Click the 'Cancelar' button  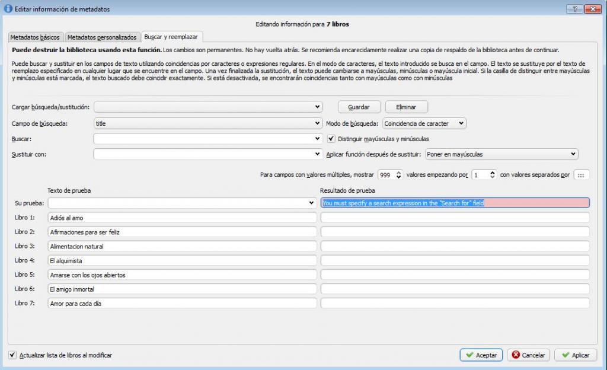click(x=528, y=355)
